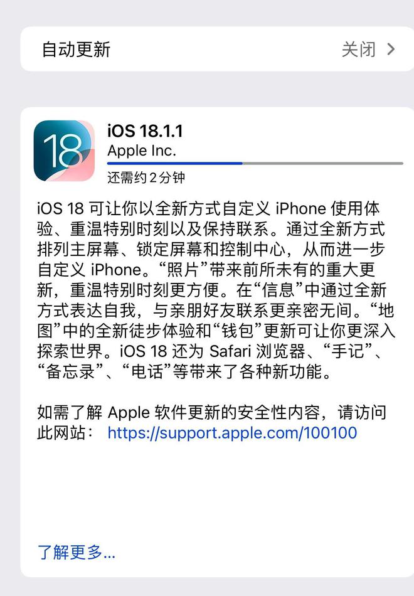This screenshot has width=414, height=596.
Task: Tap the 此网站： label before the link
Action: 65,433
